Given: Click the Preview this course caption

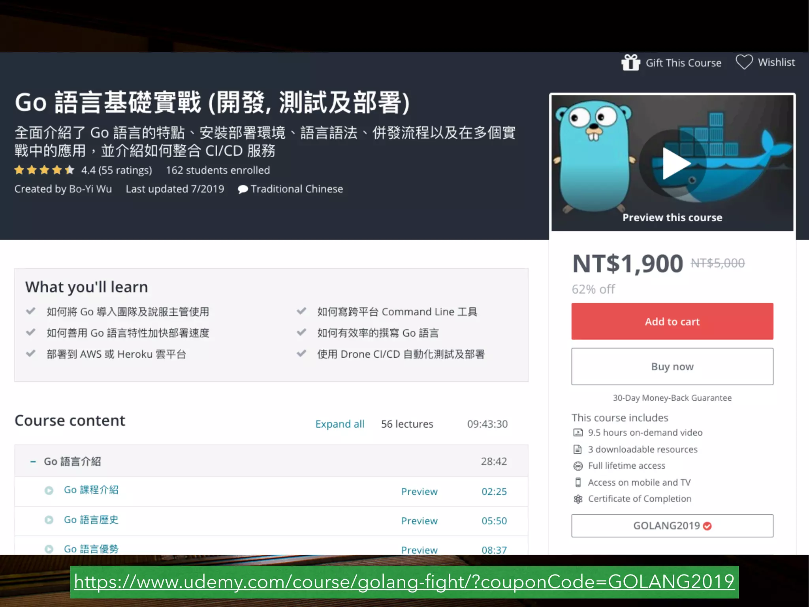Looking at the screenshot, I should (x=672, y=218).
